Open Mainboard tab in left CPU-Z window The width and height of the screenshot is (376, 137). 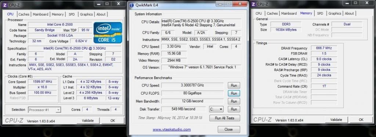point(40,14)
